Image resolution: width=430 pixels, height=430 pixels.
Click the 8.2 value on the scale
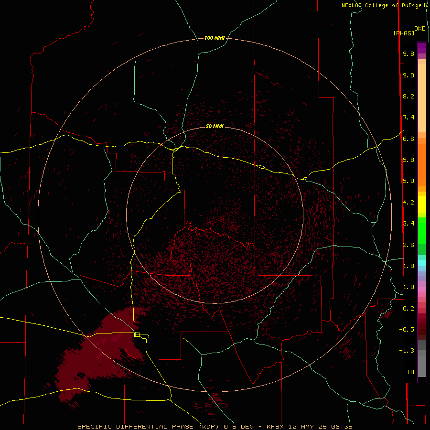[x=408, y=97]
